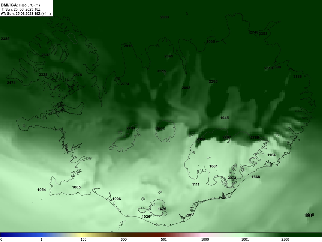Click the '500' tick on the color scale
322x242 pixels.
point(124,239)
